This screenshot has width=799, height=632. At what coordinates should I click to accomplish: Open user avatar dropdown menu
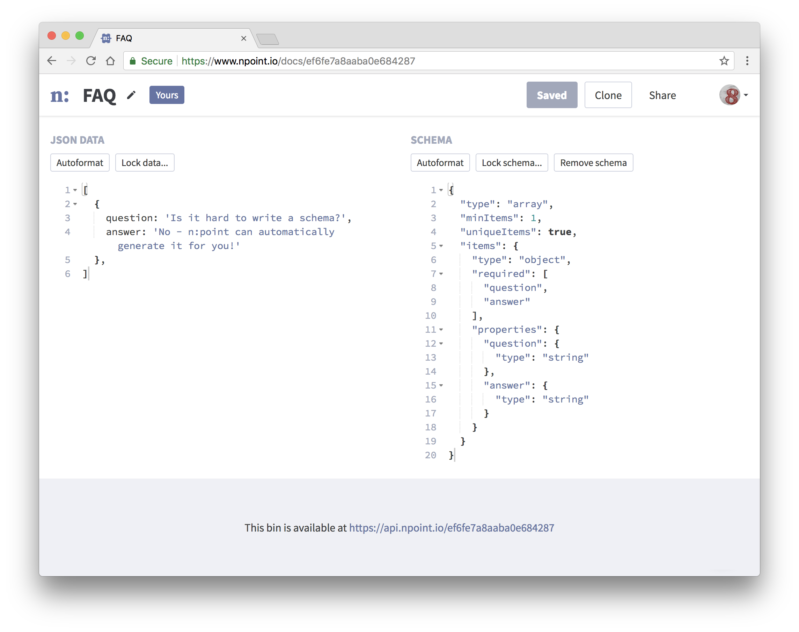[x=733, y=95]
